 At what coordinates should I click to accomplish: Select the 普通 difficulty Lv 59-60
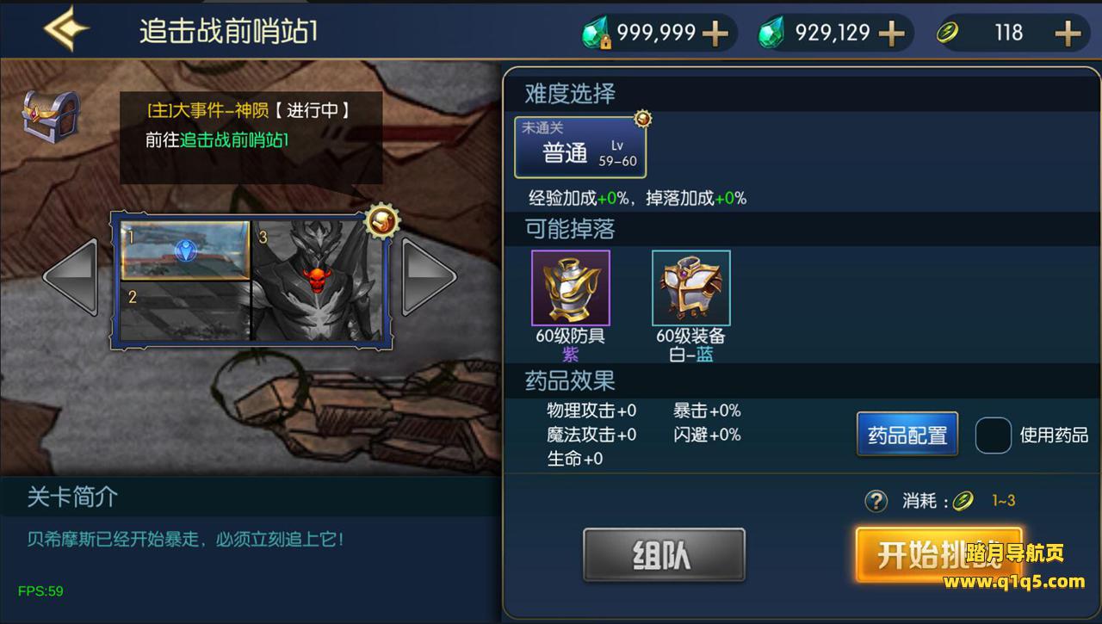[x=580, y=148]
